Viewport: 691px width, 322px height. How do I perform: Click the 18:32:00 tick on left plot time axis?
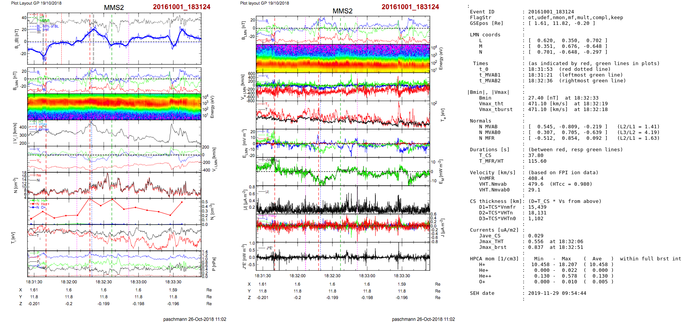69,282
